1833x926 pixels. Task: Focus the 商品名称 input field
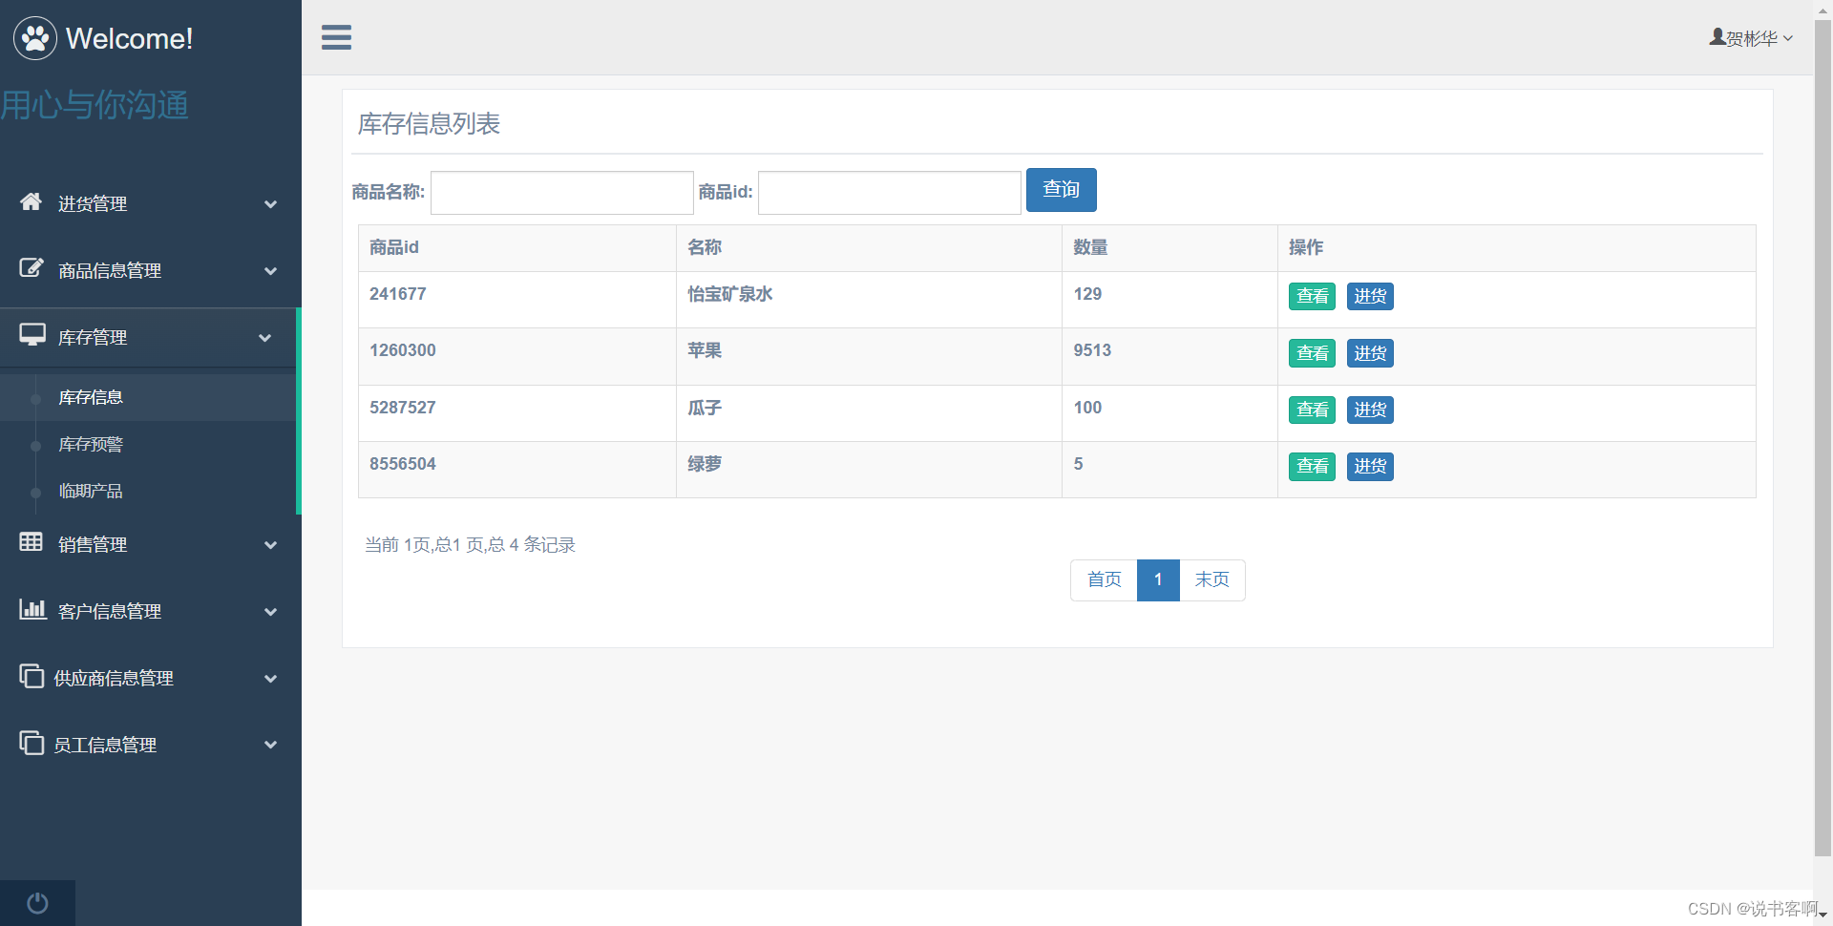[x=562, y=193]
